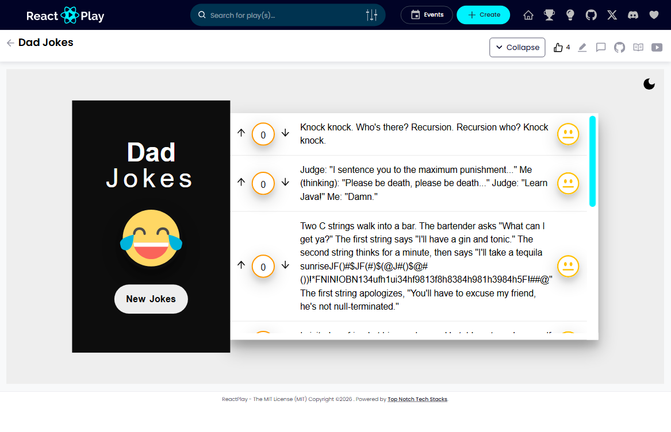Click neutral face emoji on C strings joke

[568, 266]
